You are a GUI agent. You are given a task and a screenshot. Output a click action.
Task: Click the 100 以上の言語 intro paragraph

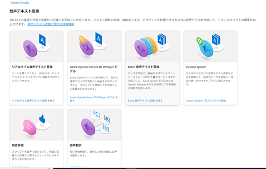tap(133, 22)
